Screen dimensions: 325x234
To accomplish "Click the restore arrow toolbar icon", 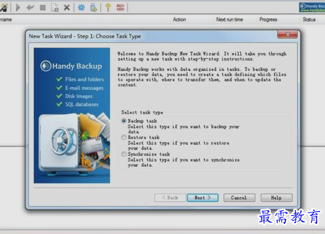I will (31, 8).
